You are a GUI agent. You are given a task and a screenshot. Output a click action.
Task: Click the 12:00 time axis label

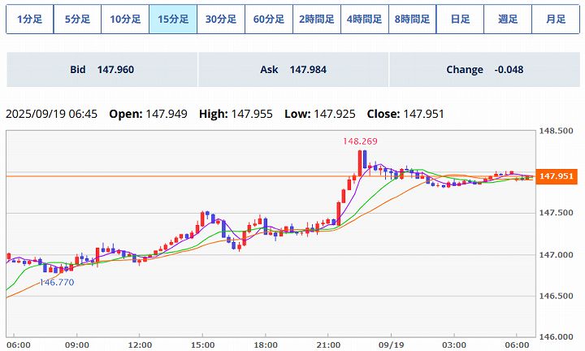coord(140,345)
